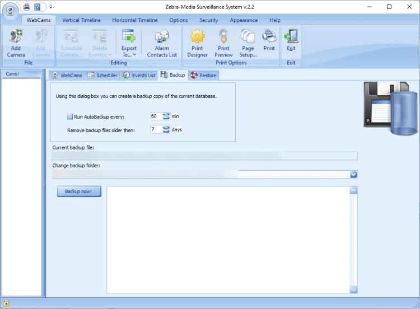
Task: Click the Schedule Camera ribbon icon
Action: (x=71, y=43)
